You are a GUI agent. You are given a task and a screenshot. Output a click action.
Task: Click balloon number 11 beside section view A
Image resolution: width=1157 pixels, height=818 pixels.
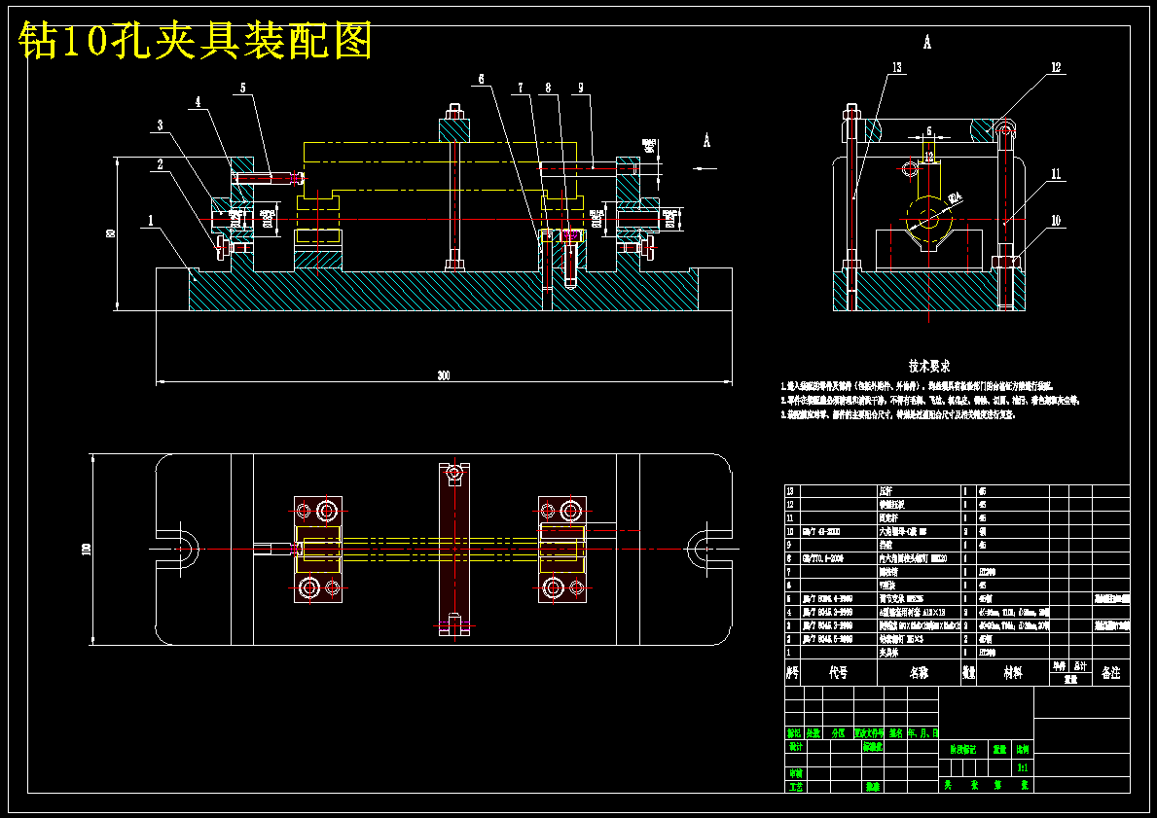click(x=1056, y=174)
